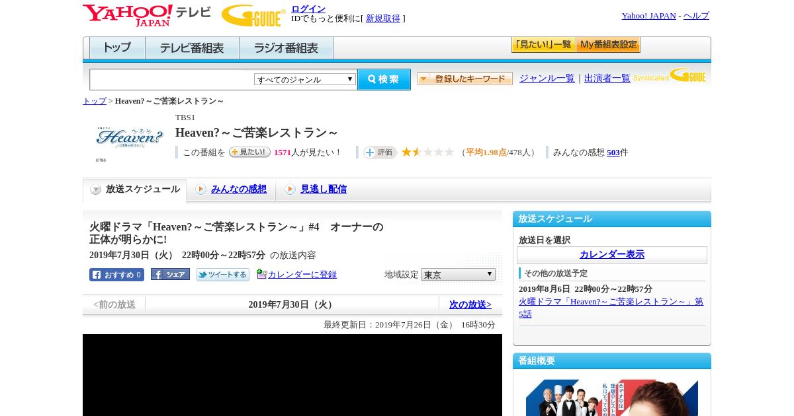Click the 検索 search button
This screenshot has width=794, height=416.
click(x=384, y=79)
